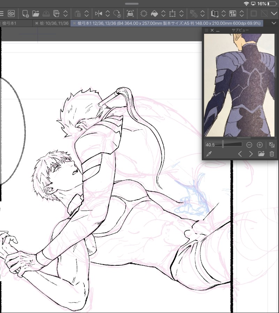
Task: Open the Sub View panel menu icon
Action: 206,30
